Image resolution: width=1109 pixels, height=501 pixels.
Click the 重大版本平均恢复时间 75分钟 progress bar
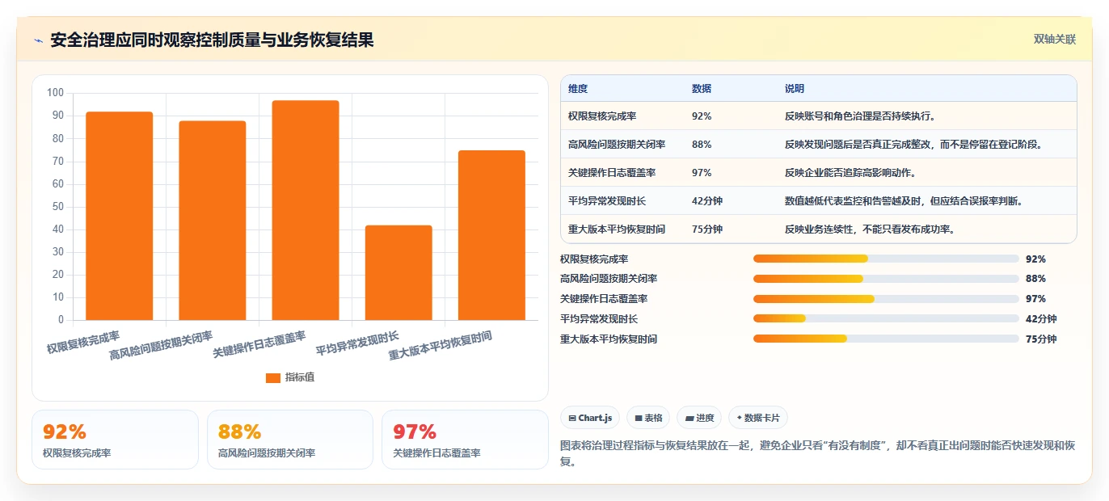click(x=886, y=339)
